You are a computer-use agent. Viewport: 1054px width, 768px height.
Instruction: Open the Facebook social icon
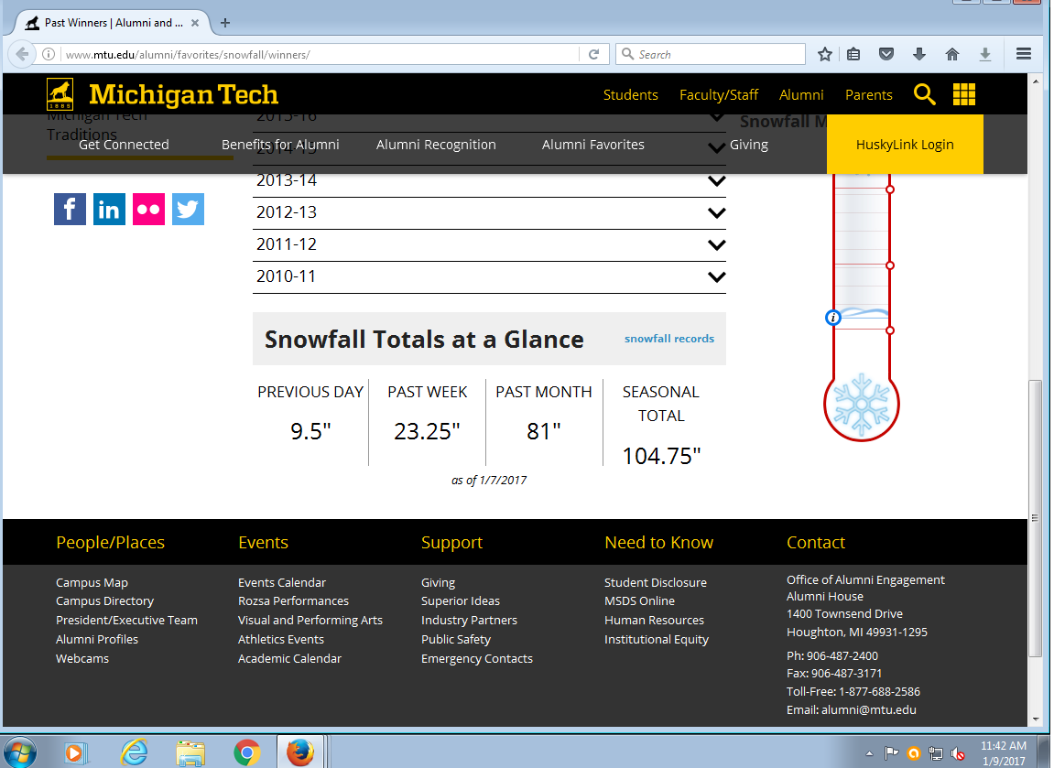70,210
